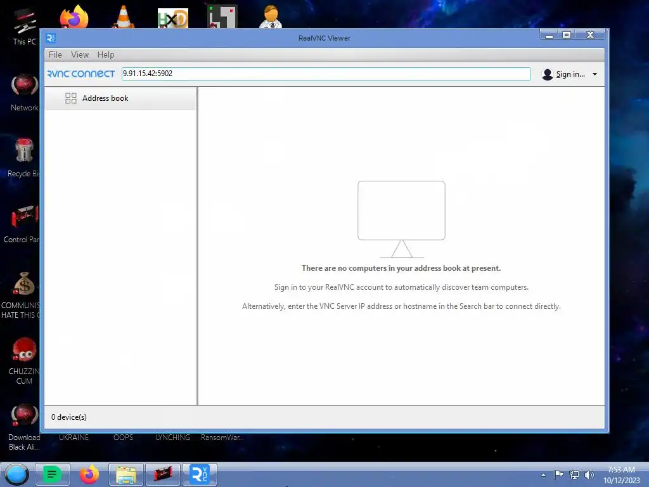Maximize the RealVNC Viewer window
Screen dimensions: 649x487
tap(567, 36)
